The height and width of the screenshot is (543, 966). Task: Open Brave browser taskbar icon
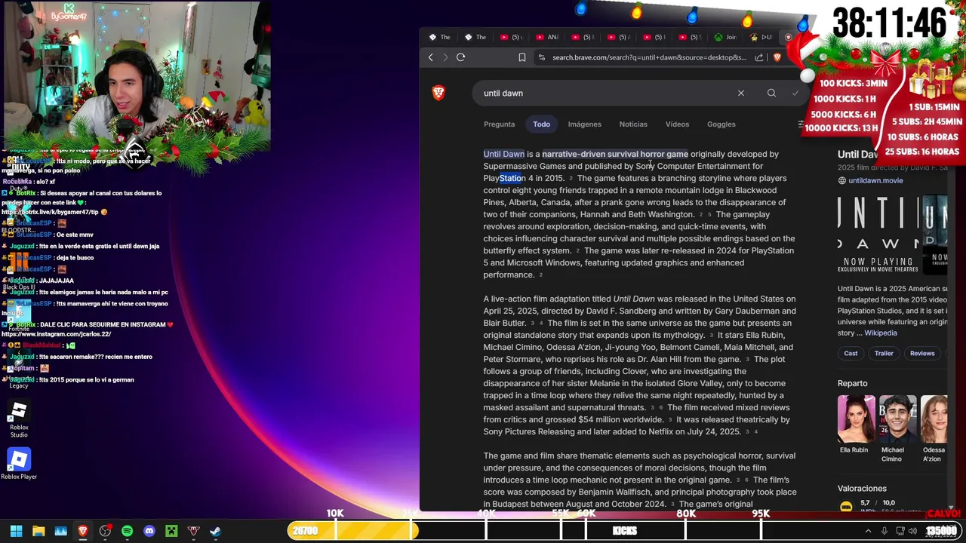pyautogui.click(x=83, y=531)
